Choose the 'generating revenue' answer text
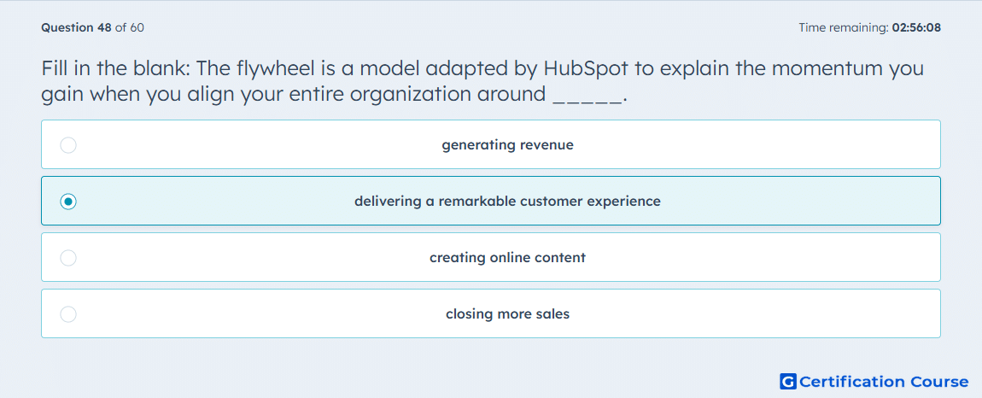 point(507,145)
